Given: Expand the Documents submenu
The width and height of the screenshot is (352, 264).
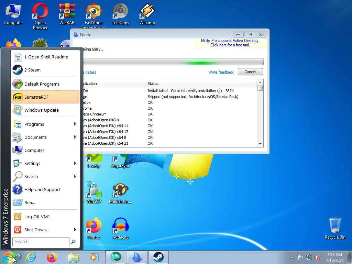Looking at the screenshot, I should coord(45,137).
